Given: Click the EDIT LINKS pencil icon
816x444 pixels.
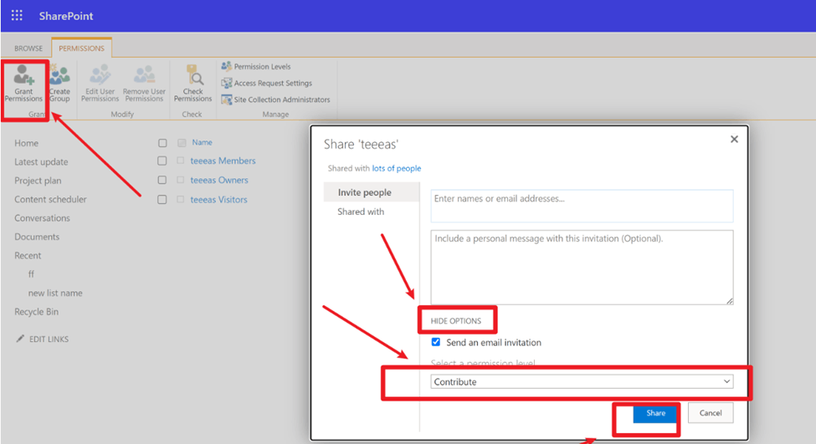Looking at the screenshot, I should click(20, 339).
